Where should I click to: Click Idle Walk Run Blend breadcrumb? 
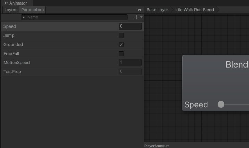pos(194,10)
